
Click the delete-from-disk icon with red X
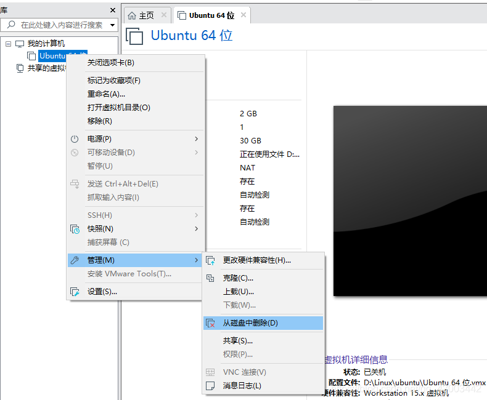click(210, 323)
